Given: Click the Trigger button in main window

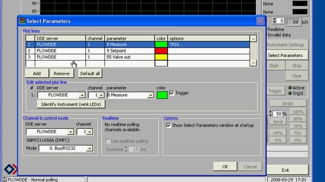Looking at the screenshot, I should point(275,91).
